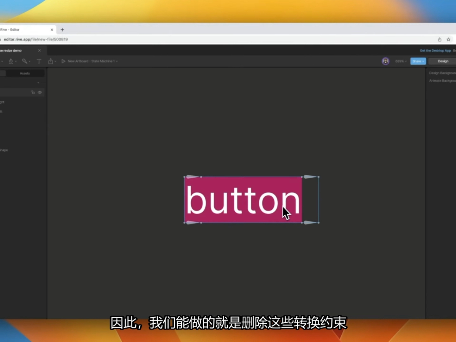The image size is (456, 342).
Task: Click the Get the Desktop App link
Action: [x=435, y=51]
